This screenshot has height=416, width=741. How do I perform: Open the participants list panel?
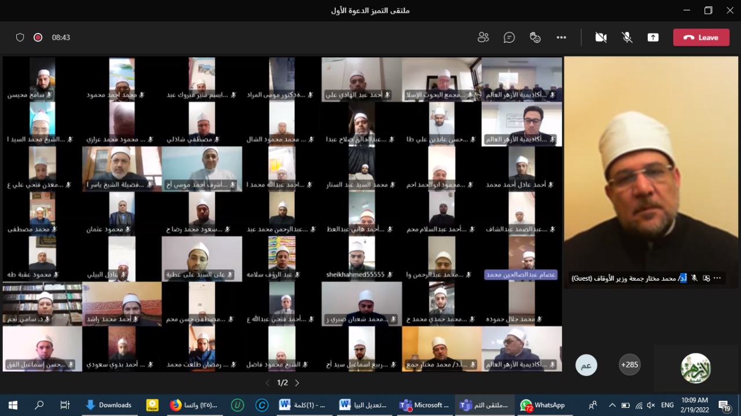(483, 38)
